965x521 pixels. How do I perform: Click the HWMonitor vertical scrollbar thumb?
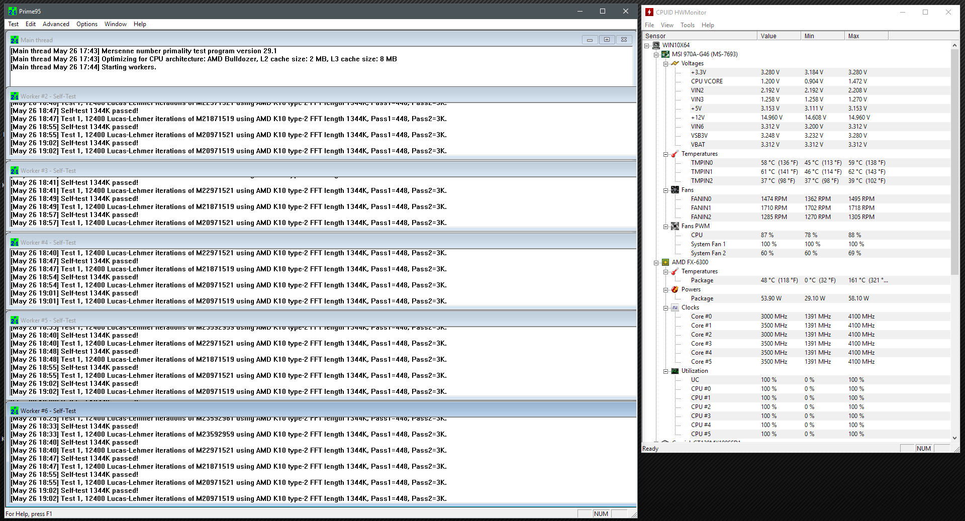tap(954, 162)
